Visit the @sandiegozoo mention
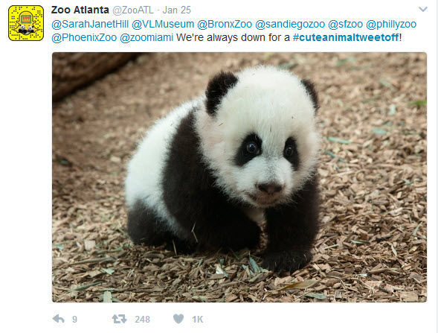 click(x=290, y=24)
